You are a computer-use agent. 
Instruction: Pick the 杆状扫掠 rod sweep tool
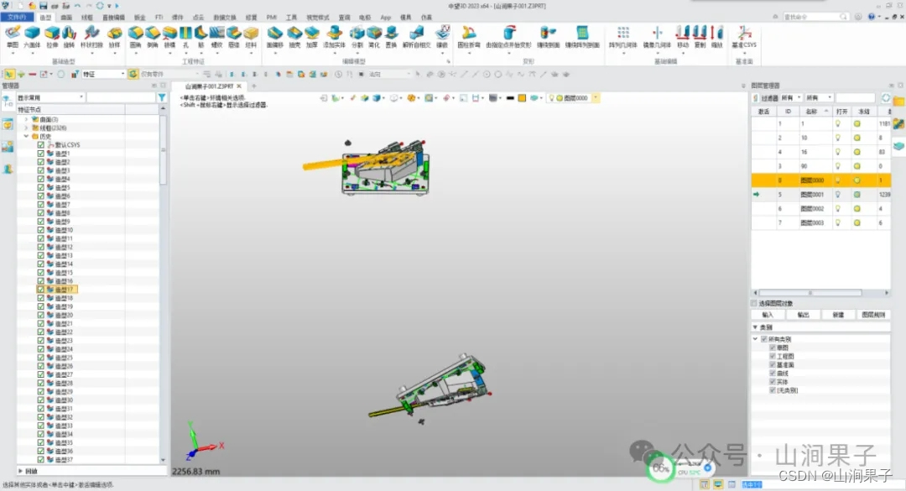click(x=91, y=36)
